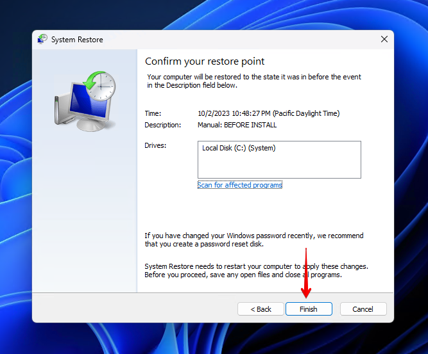The image size is (428, 354).
Task: Click the System Restore title bar icon
Action: (x=42, y=39)
